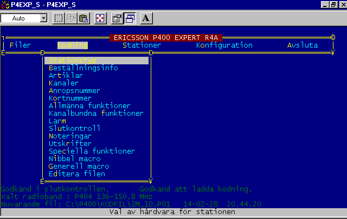Close the P4EXP_S window

tap(343, 5)
